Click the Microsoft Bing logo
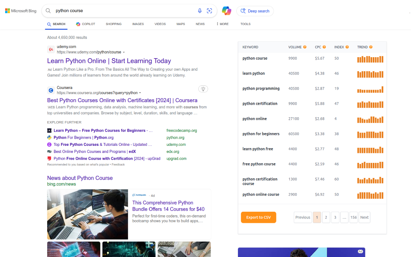411x257 pixels. click(x=21, y=11)
